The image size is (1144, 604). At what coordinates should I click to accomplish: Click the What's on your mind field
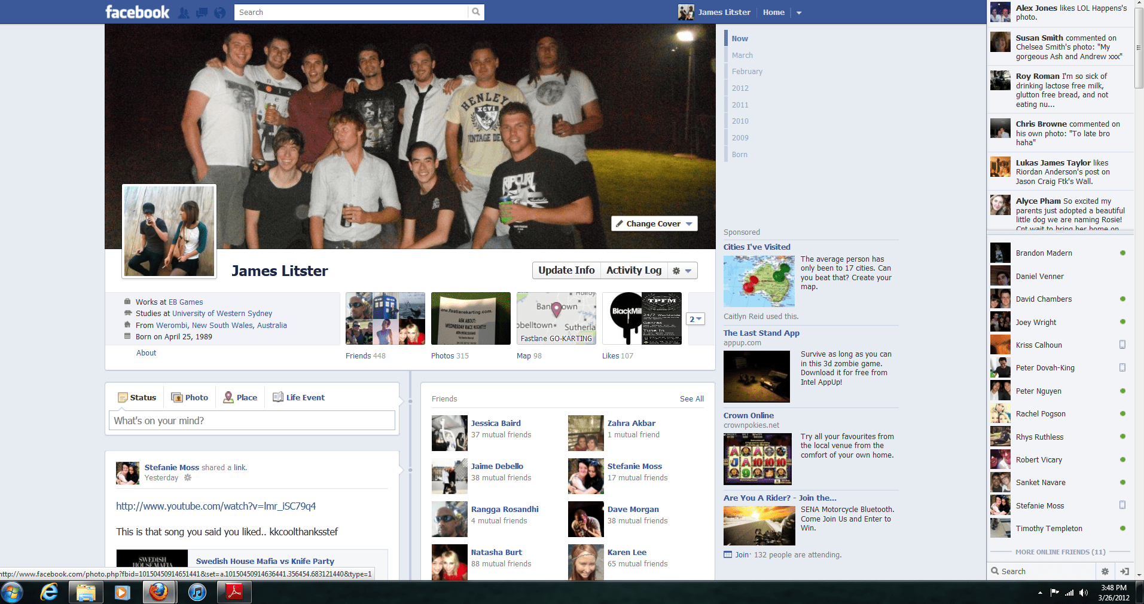[x=252, y=421]
